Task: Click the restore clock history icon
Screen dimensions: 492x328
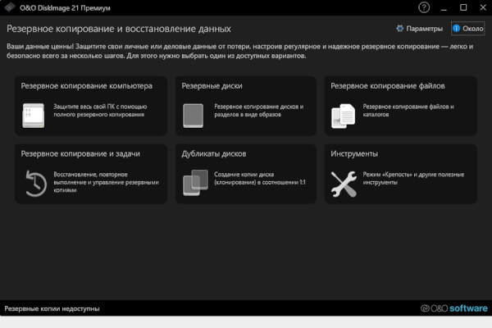Action: pos(36,184)
